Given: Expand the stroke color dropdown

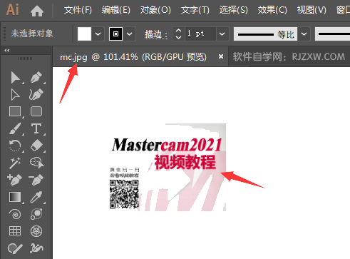Looking at the screenshot, I should coord(129,34).
